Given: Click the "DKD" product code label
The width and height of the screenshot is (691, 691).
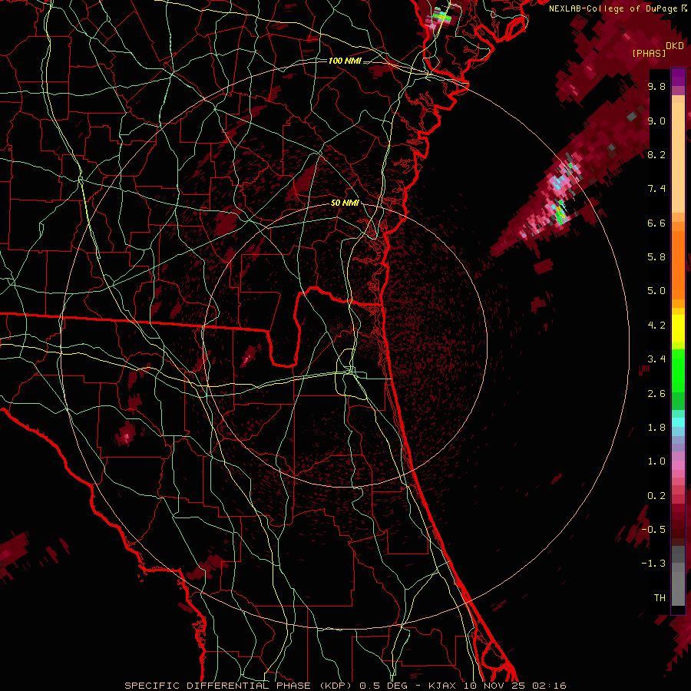Looking at the screenshot, I should point(675,46).
